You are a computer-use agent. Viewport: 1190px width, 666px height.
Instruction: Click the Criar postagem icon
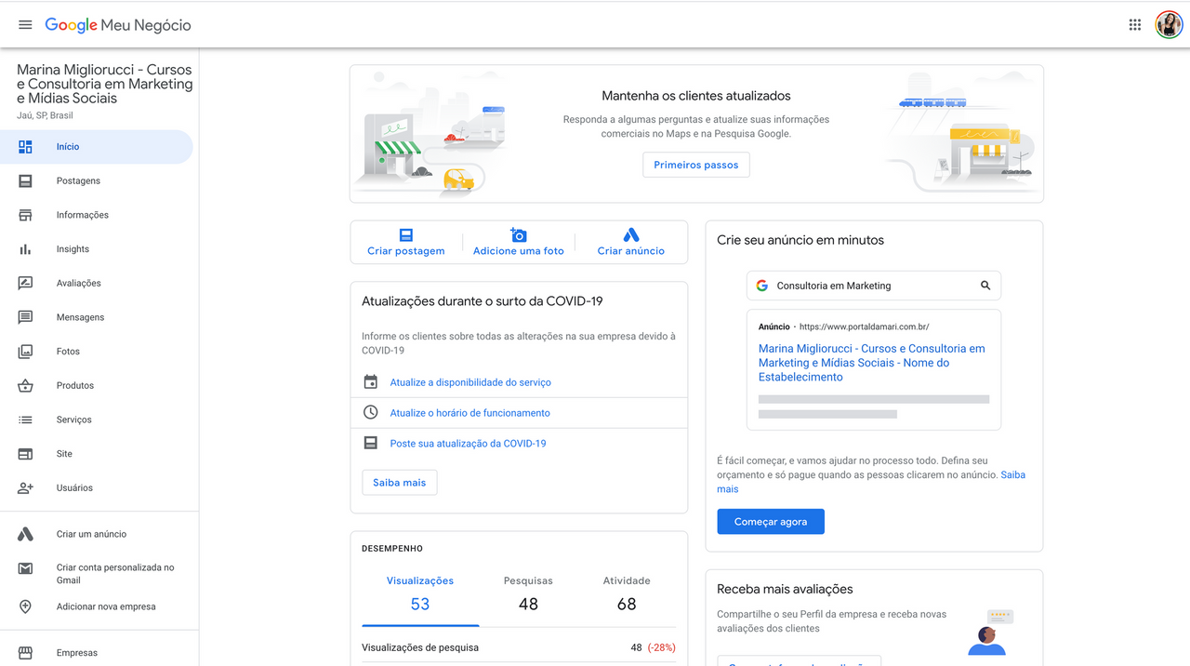point(405,235)
